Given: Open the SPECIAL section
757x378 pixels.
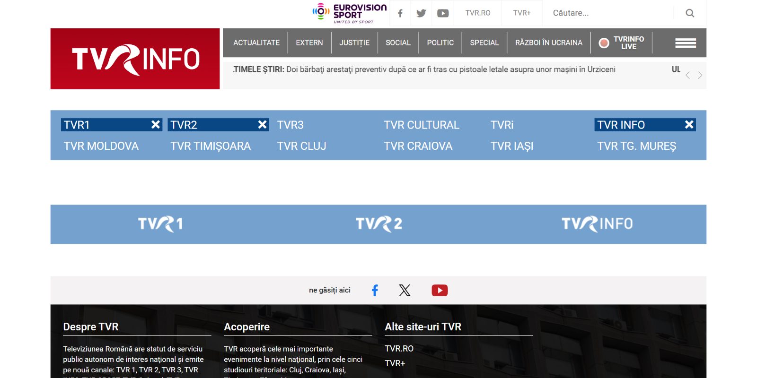Looking at the screenshot, I should pyautogui.click(x=484, y=43).
